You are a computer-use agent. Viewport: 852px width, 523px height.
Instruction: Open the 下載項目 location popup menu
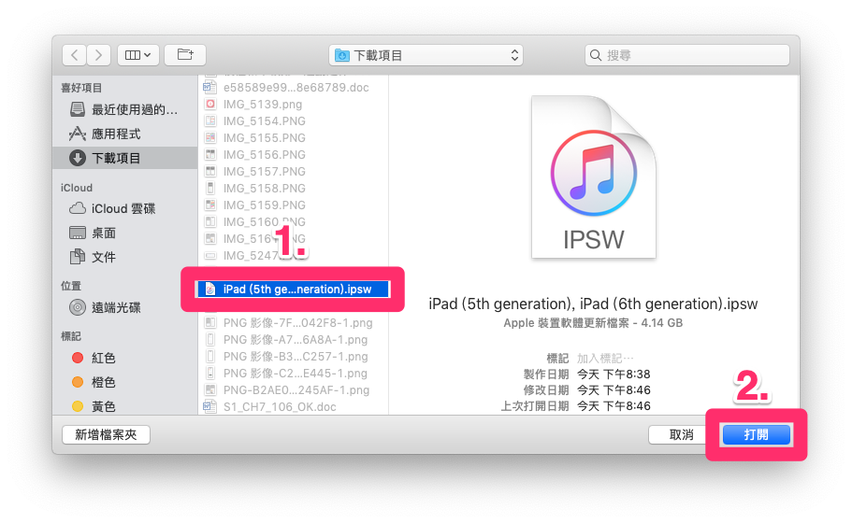tap(426, 55)
